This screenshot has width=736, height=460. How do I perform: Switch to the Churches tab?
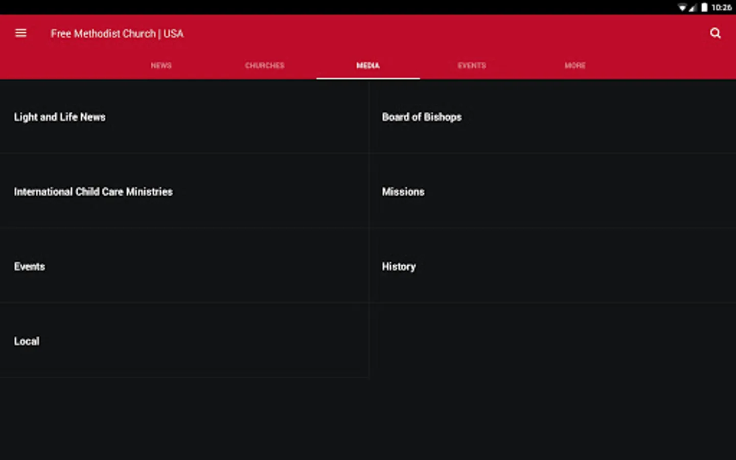pos(264,65)
